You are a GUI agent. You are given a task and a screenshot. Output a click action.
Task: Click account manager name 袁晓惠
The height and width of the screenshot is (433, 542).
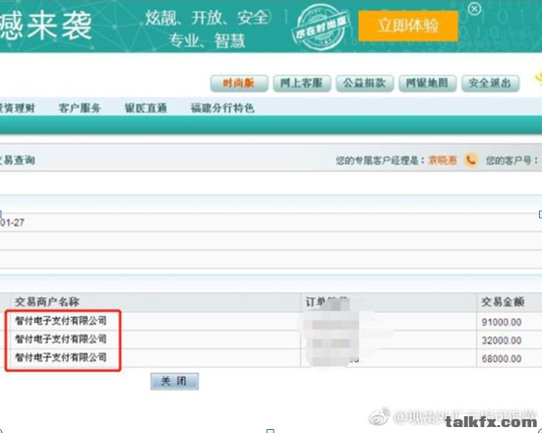(x=443, y=160)
